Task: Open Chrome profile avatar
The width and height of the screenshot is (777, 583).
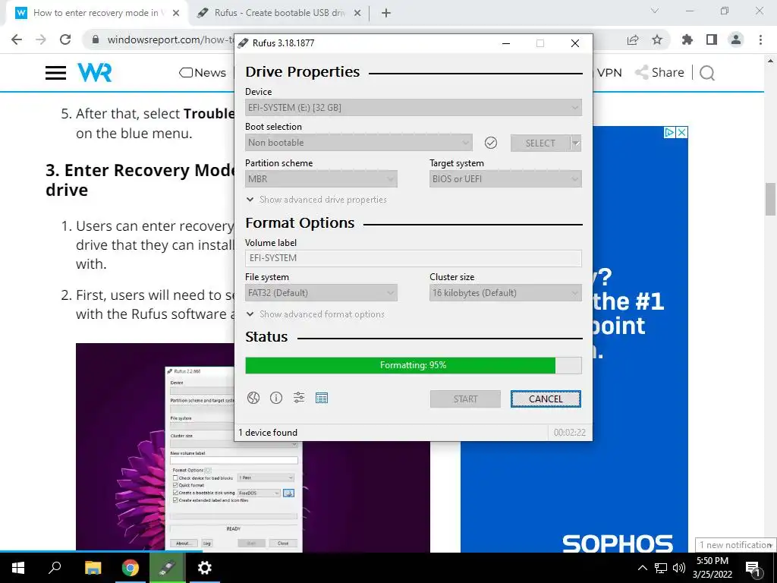Action: 736,40
